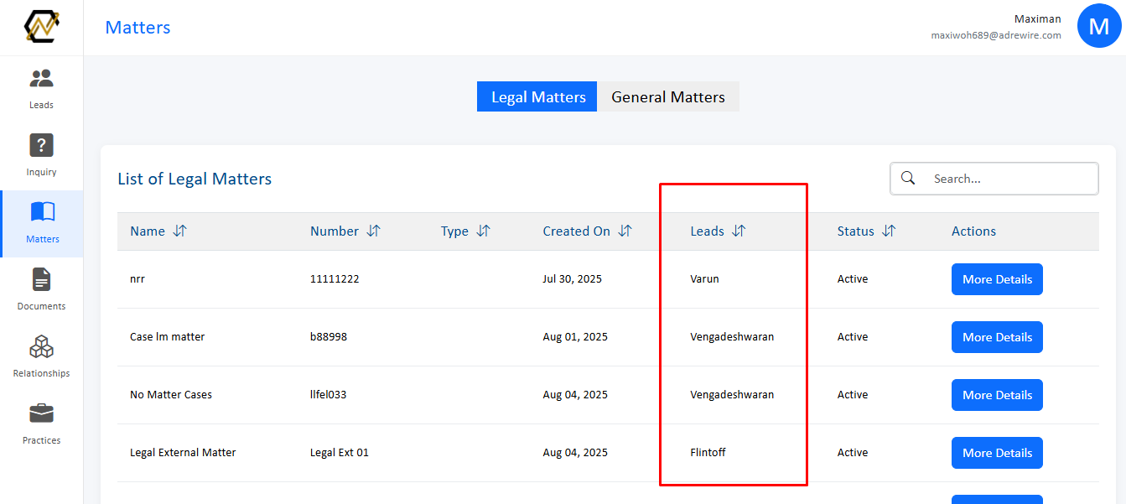Open the Relationships cubes icon

41,346
